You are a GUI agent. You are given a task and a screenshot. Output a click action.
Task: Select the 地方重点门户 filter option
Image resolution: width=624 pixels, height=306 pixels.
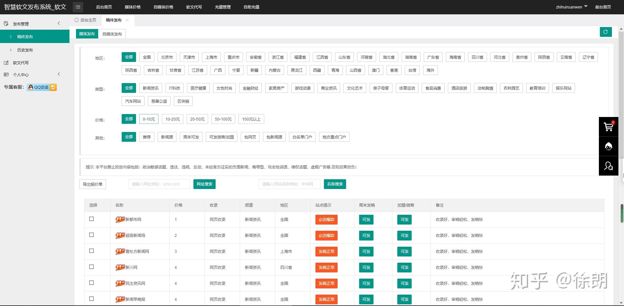[x=334, y=137]
